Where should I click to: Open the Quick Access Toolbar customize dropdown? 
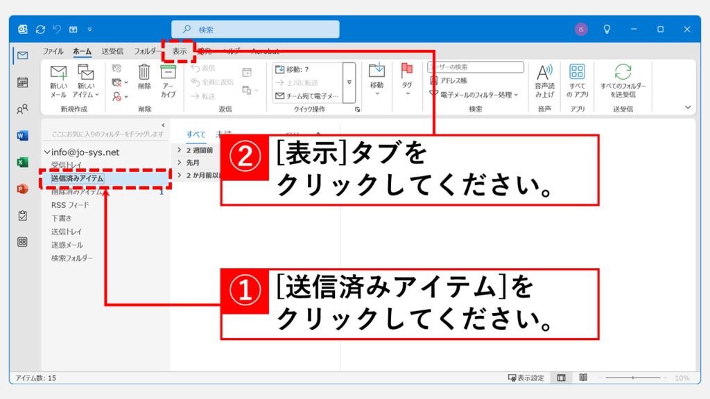click(x=89, y=29)
